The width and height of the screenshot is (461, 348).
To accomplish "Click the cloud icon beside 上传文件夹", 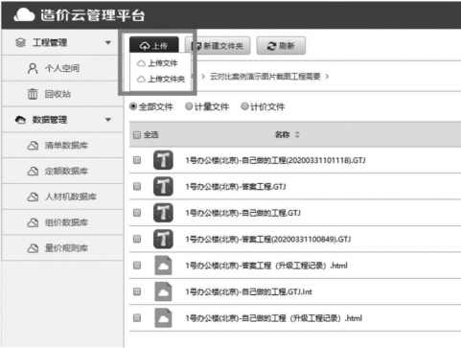I will (141, 79).
